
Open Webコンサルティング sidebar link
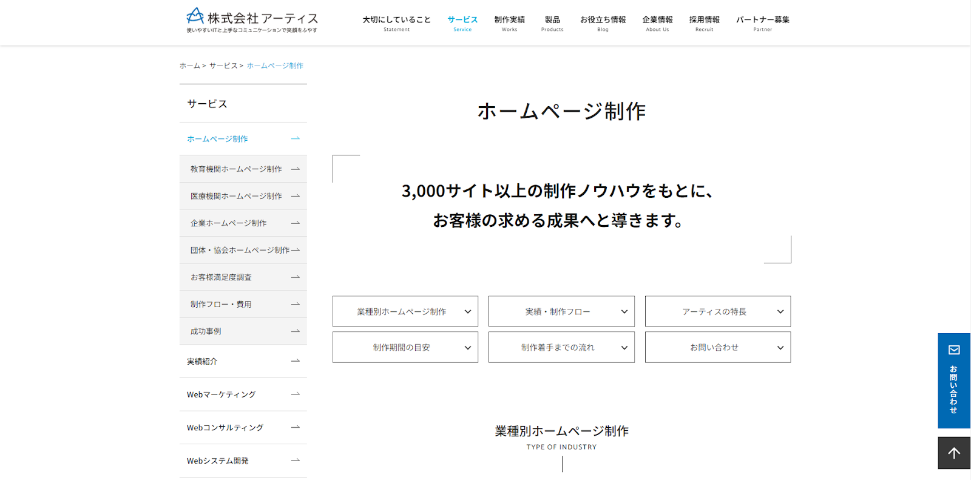coord(243,428)
